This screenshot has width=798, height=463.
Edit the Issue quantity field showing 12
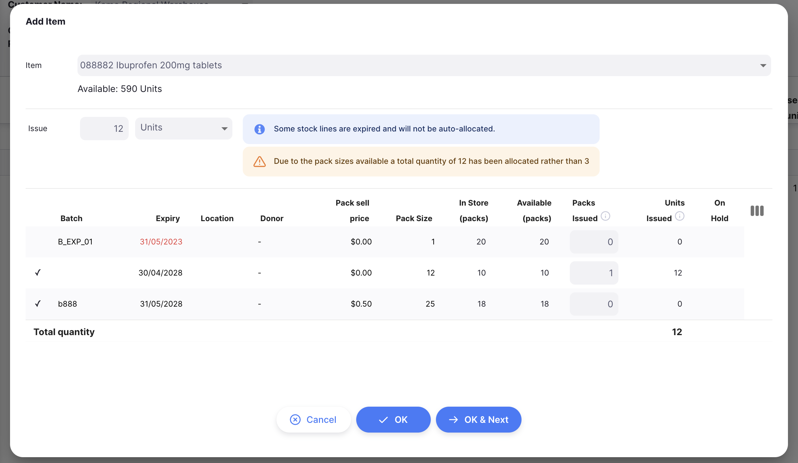coord(104,129)
